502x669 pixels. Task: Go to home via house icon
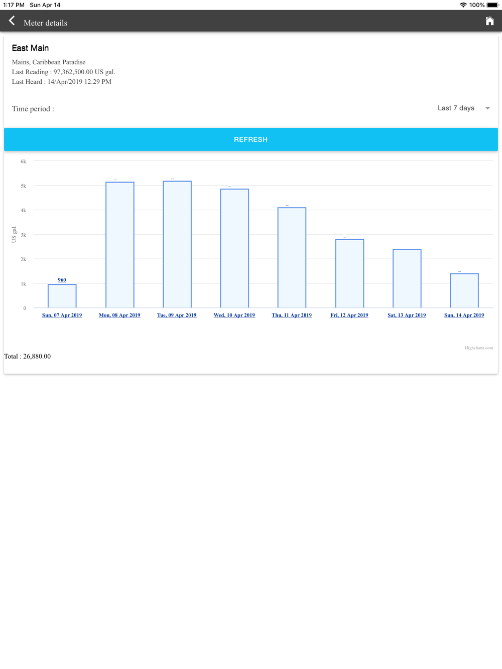(489, 21)
